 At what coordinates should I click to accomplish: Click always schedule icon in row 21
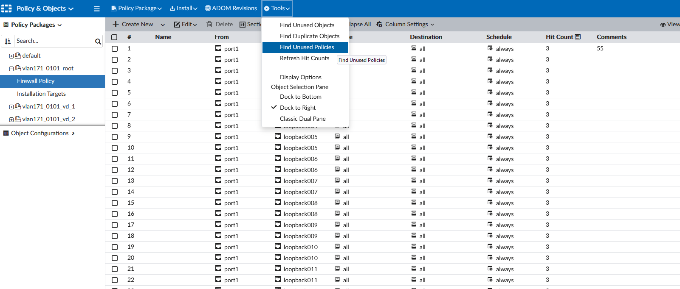point(490,269)
